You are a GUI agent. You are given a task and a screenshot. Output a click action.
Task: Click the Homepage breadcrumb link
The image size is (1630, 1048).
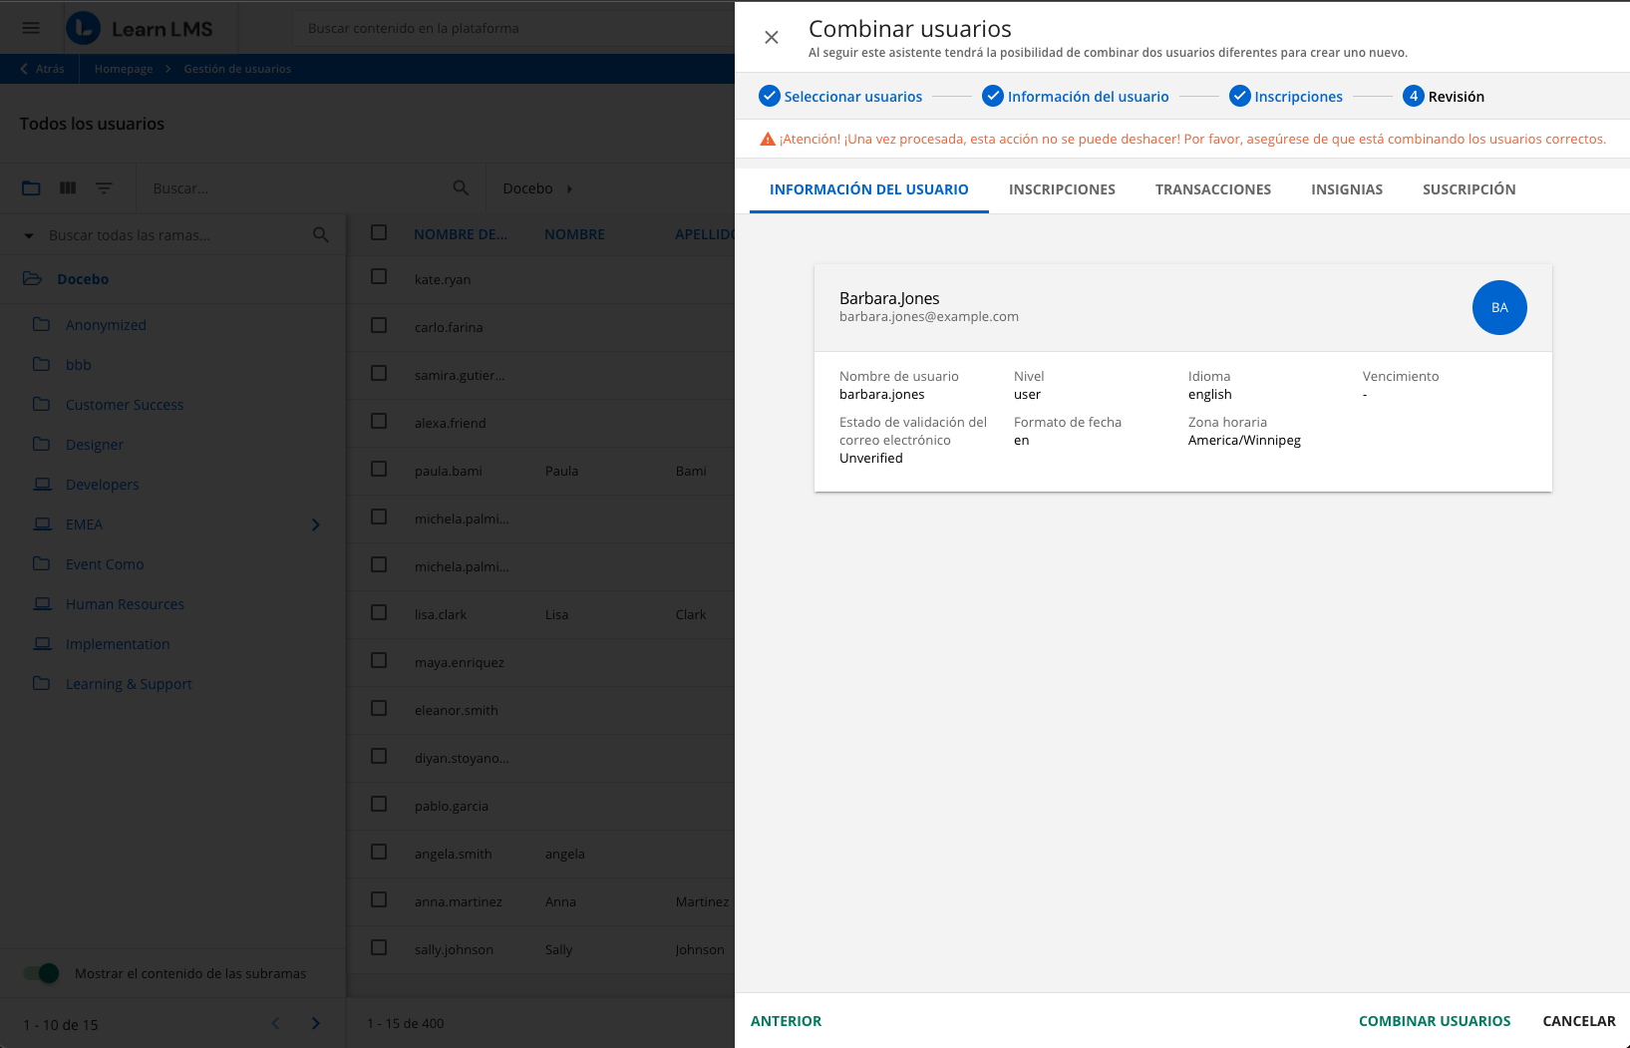[x=124, y=69]
